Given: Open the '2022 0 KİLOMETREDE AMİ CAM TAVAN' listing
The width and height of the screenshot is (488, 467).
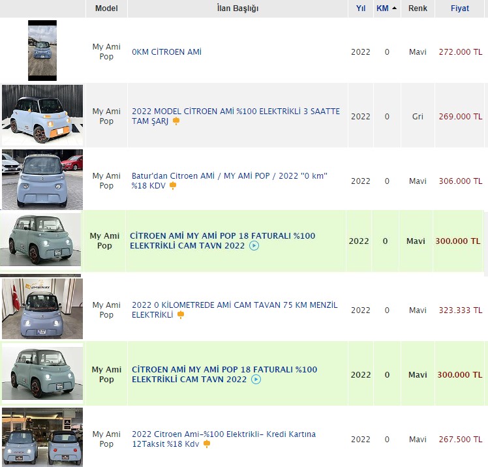Looking at the screenshot, I should pyautogui.click(x=234, y=310).
